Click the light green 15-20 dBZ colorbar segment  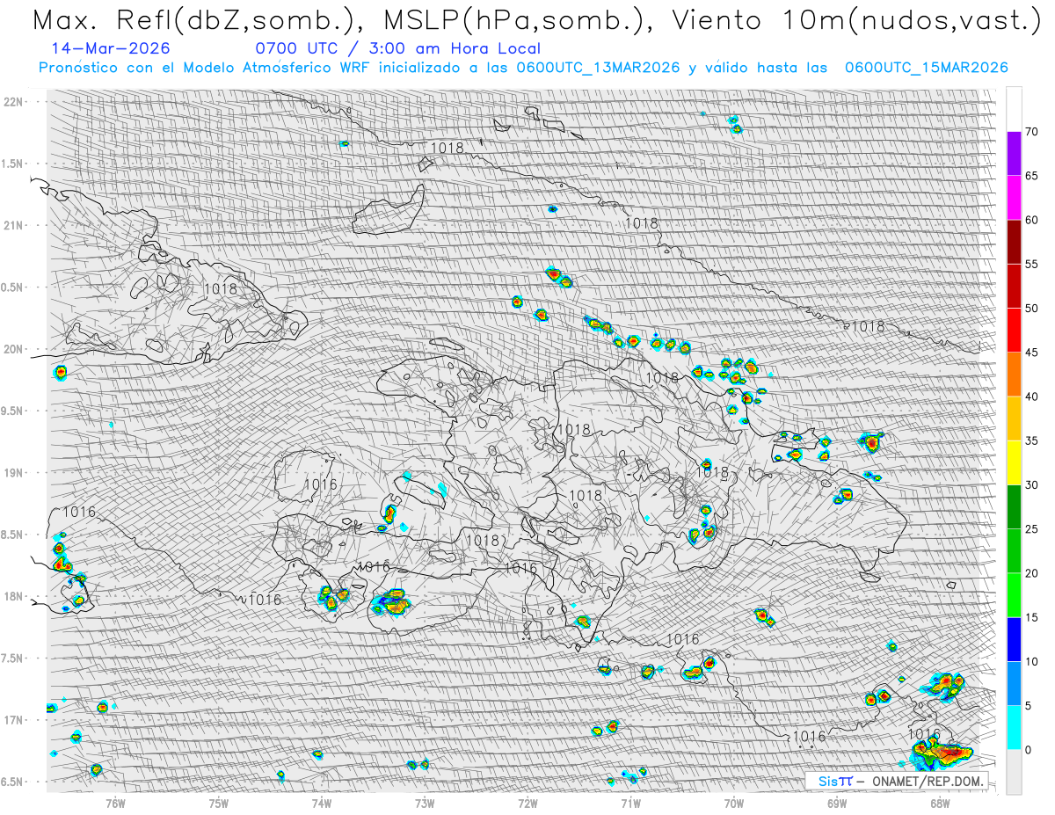tap(1014, 595)
